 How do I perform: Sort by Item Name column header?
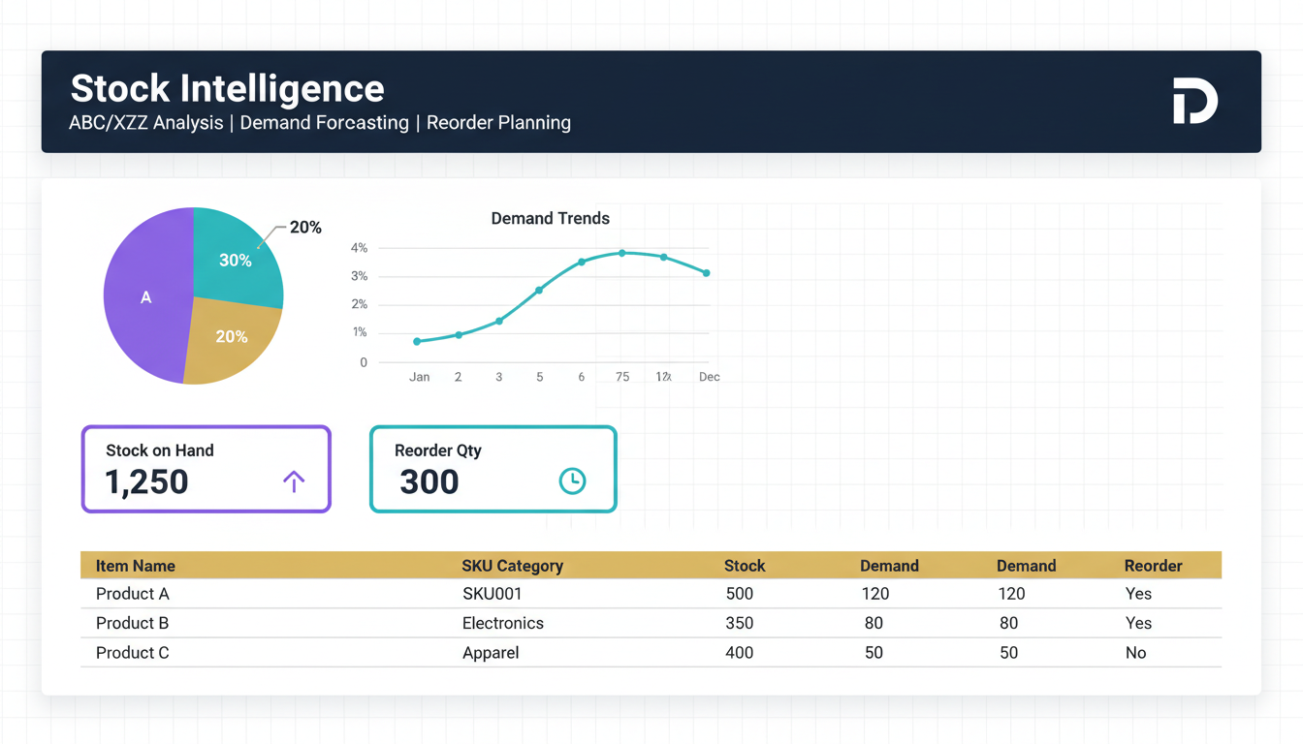(136, 566)
